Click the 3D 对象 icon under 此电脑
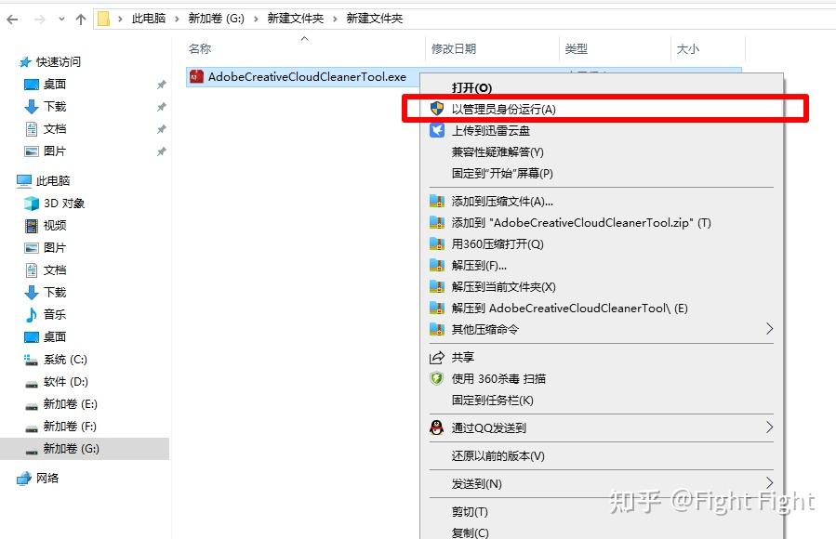Viewport: 836px width, 539px height. [x=29, y=203]
